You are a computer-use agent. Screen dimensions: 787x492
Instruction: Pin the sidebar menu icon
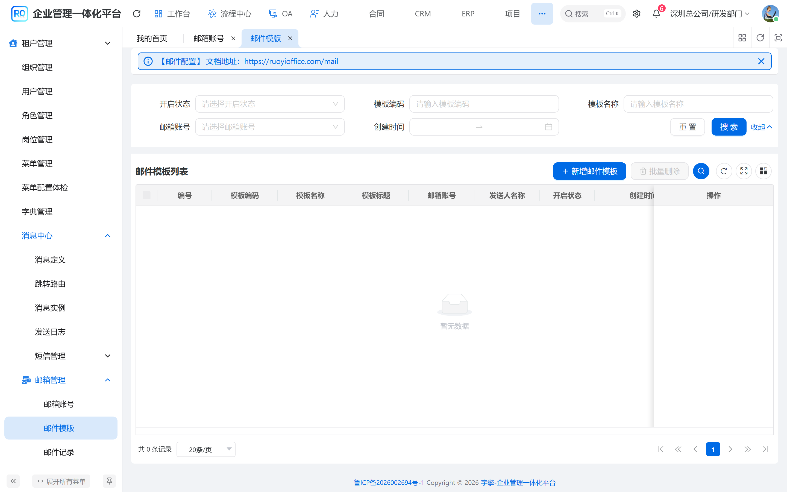[109, 481]
